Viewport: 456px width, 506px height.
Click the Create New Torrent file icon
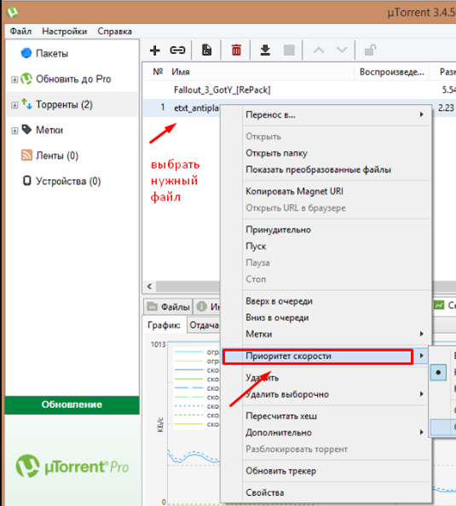point(206,50)
